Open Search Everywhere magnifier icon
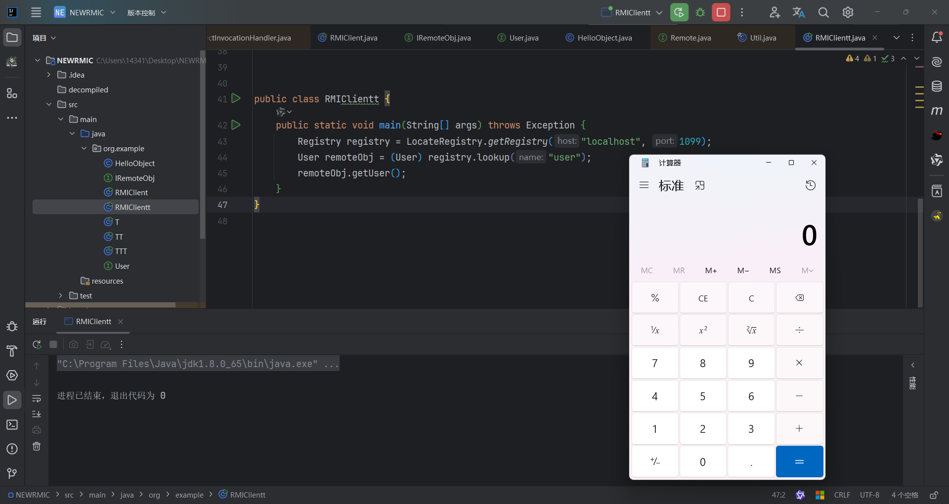 [x=823, y=12]
